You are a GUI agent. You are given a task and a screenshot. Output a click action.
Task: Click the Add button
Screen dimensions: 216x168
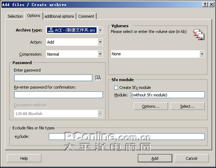[x=155, y=158]
